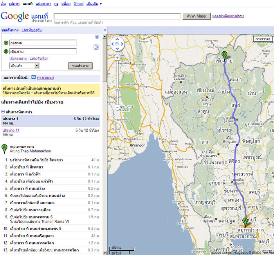Screen dimensions: 274x255
Task: Open the travel mode dropdown เดินเท้า
Action: pyautogui.click(x=24, y=66)
